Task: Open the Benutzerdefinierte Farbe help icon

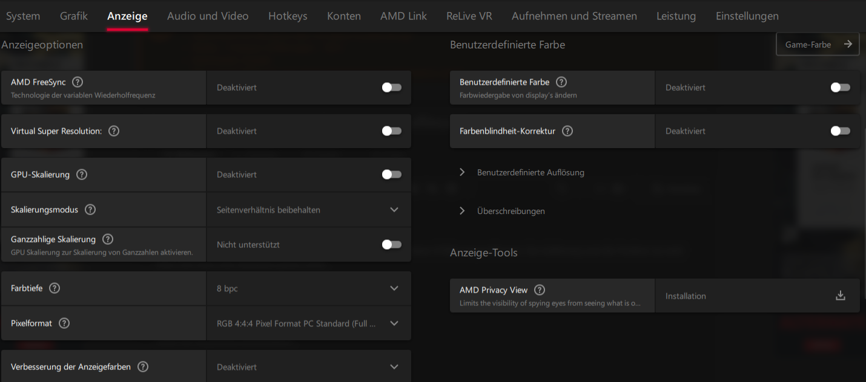Action: (561, 82)
